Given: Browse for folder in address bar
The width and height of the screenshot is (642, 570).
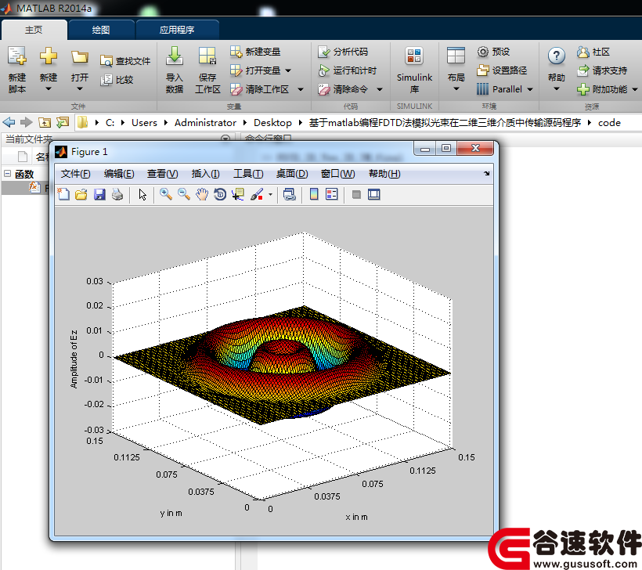Looking at the screenshot, I should coord(63,122).
